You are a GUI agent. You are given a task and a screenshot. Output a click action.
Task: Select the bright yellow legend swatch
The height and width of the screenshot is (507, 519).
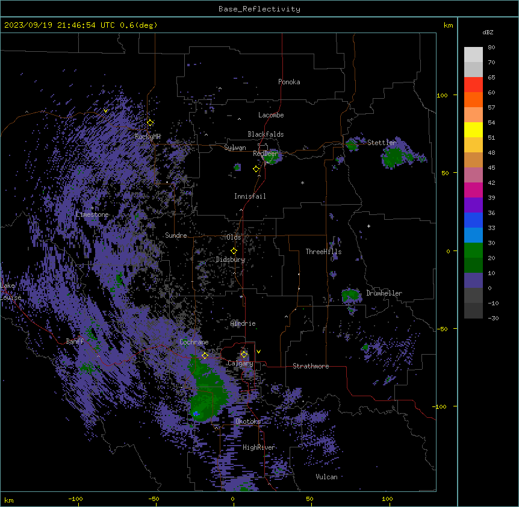(473, 129)
